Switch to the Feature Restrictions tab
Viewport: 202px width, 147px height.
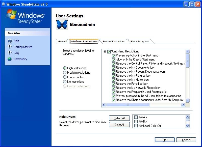pos(114,42)
